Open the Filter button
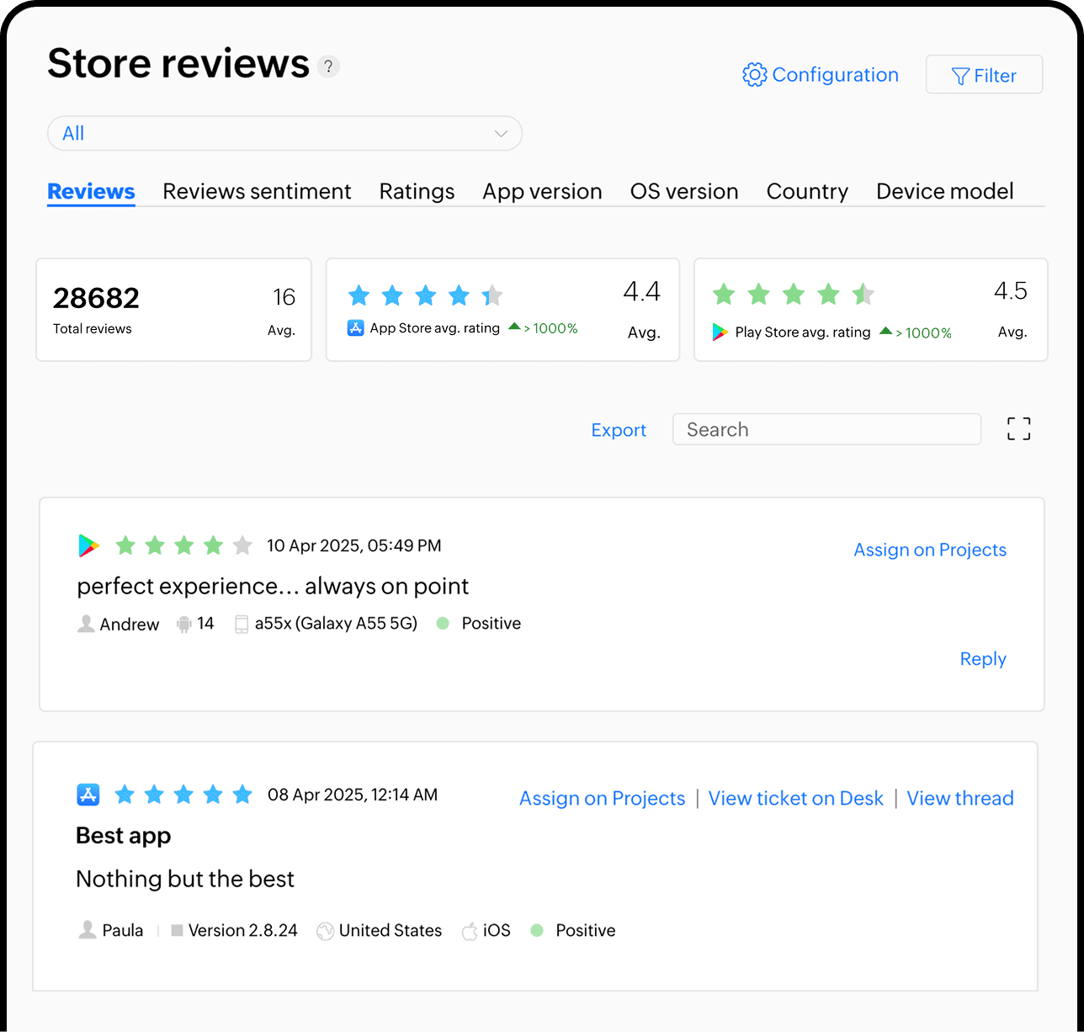The width and height of the screenshot is (1084, 1032). (984, 75)
